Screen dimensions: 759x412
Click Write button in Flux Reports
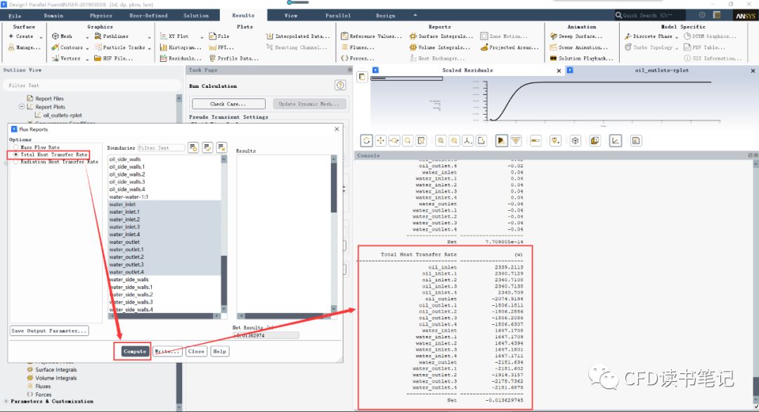167,351
